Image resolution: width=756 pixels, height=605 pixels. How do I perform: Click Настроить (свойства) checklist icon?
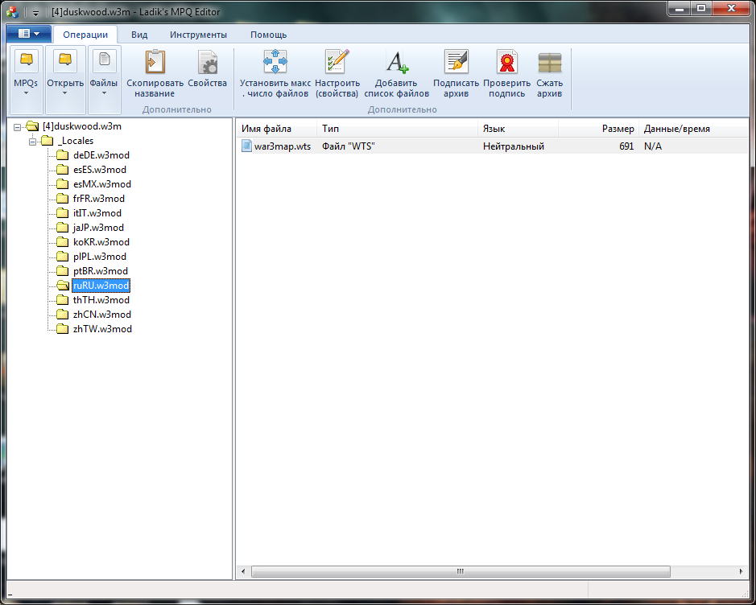pos(337,62)
